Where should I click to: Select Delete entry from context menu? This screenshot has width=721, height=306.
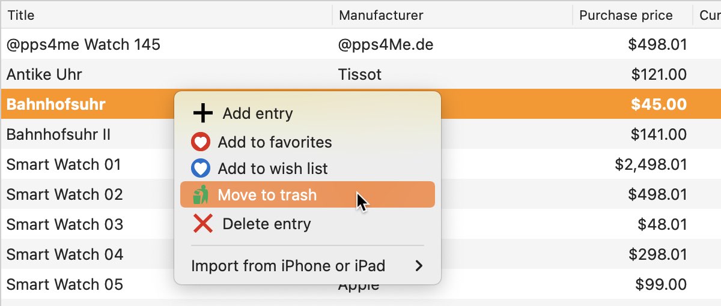pyautogui.click(x=307, y=224)
